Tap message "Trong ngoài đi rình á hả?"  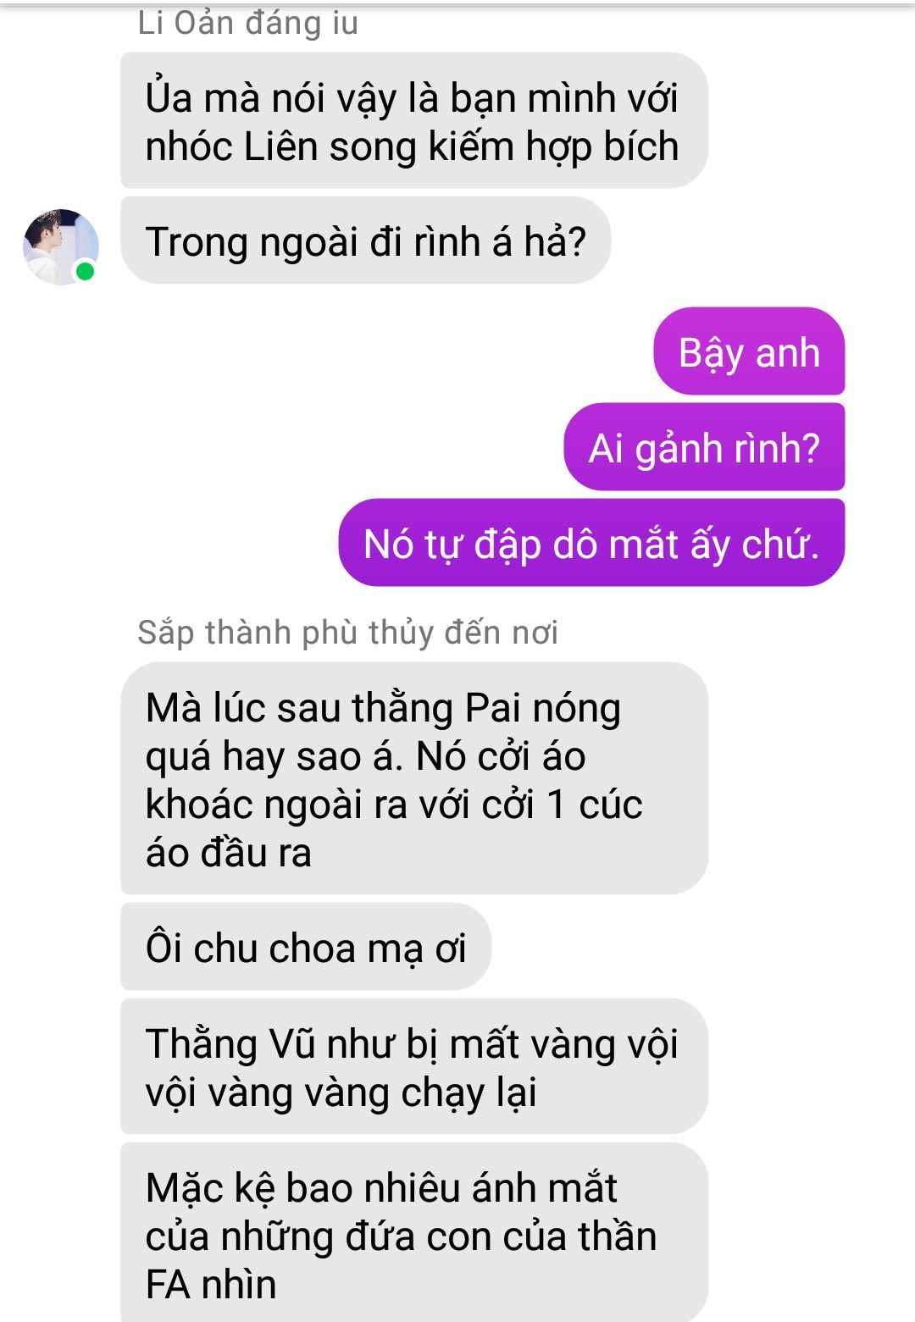[365, 241]
